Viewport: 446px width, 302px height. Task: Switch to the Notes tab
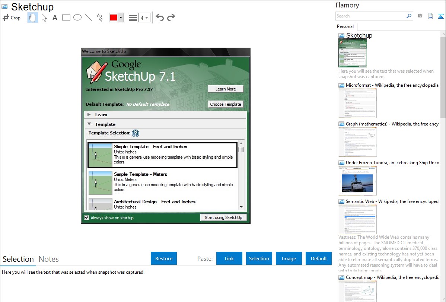click(x=49, y=259)
